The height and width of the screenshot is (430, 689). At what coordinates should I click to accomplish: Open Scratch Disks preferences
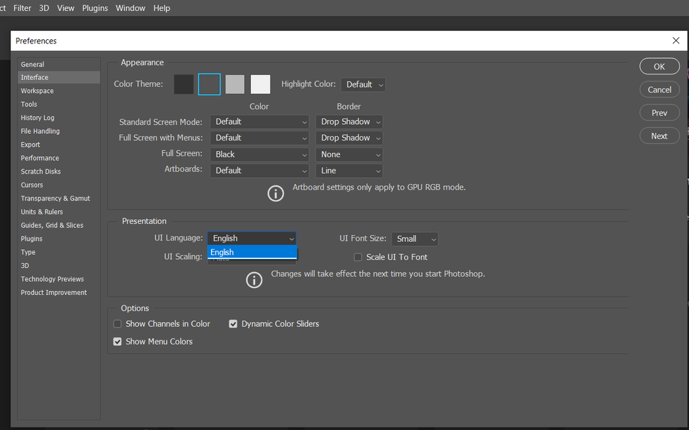(x=59, y=172)
